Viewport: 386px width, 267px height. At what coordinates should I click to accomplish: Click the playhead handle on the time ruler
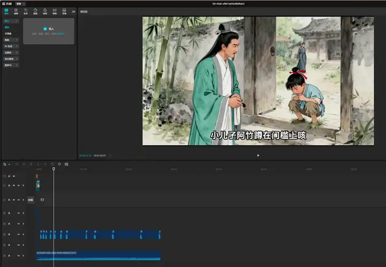54,169
